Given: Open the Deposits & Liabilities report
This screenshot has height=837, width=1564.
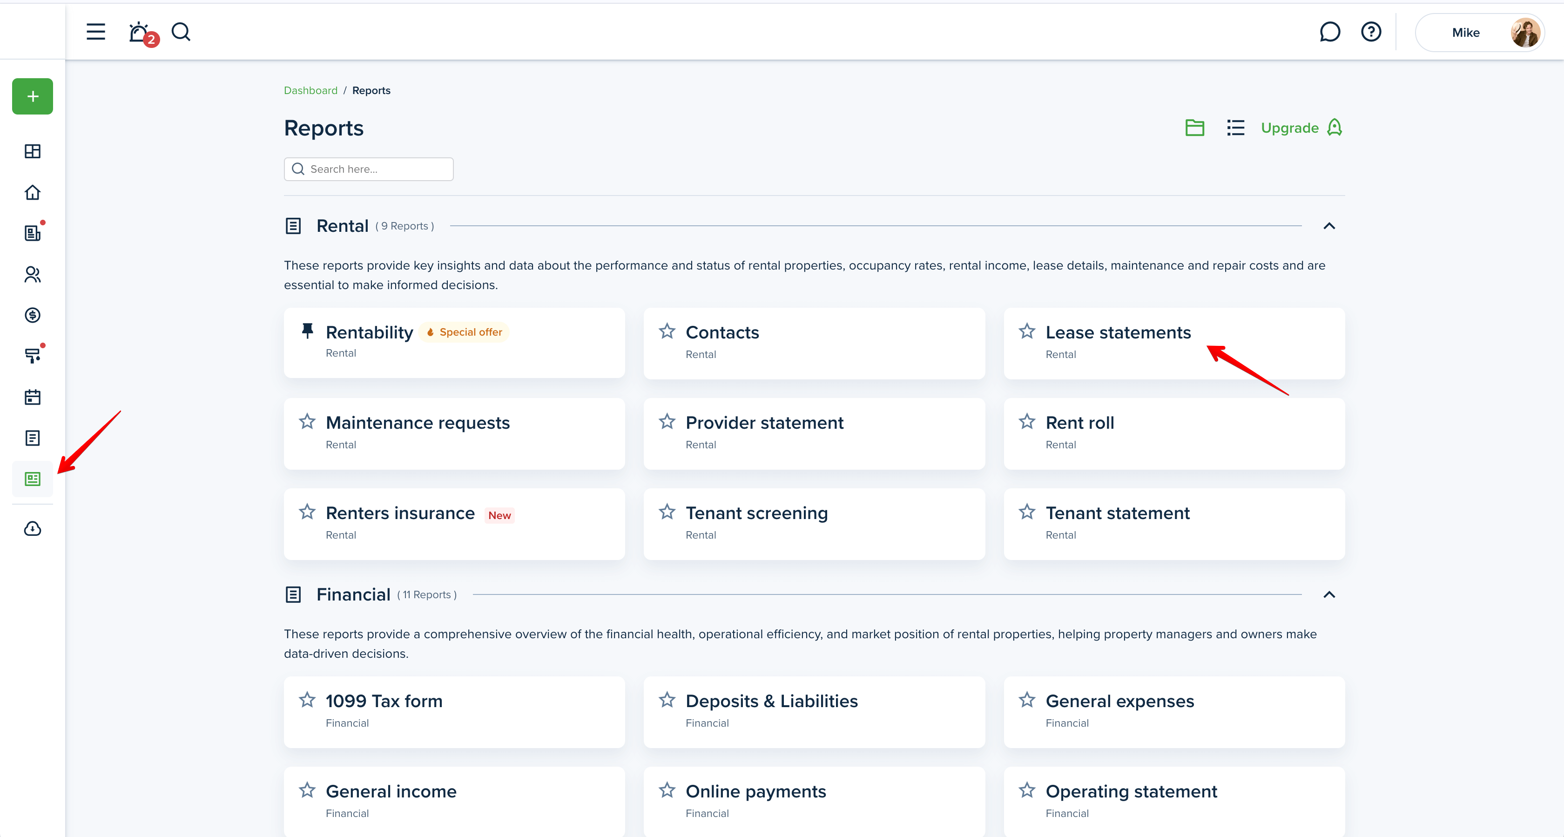Looking at the screenshot, I should pos(814,712).
